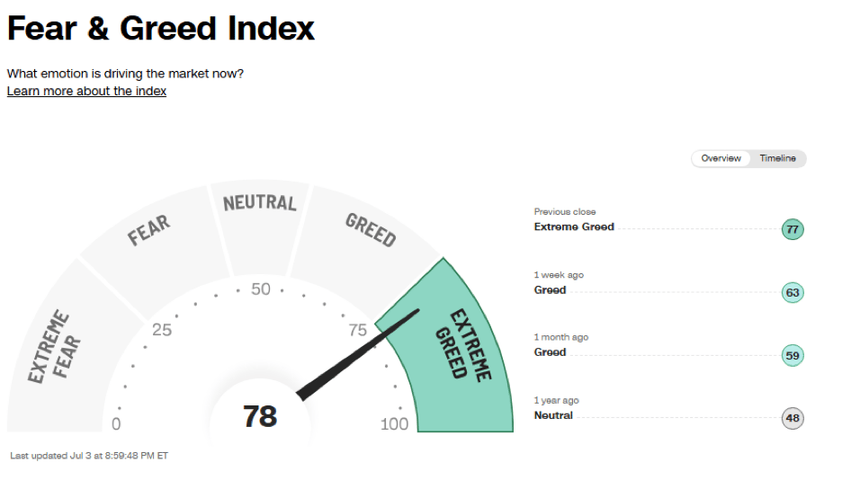Image resolution: width=842 pixels, height=489 pixels.
Task: Click the previous close badge showing 77
Action: coord(792,230)
